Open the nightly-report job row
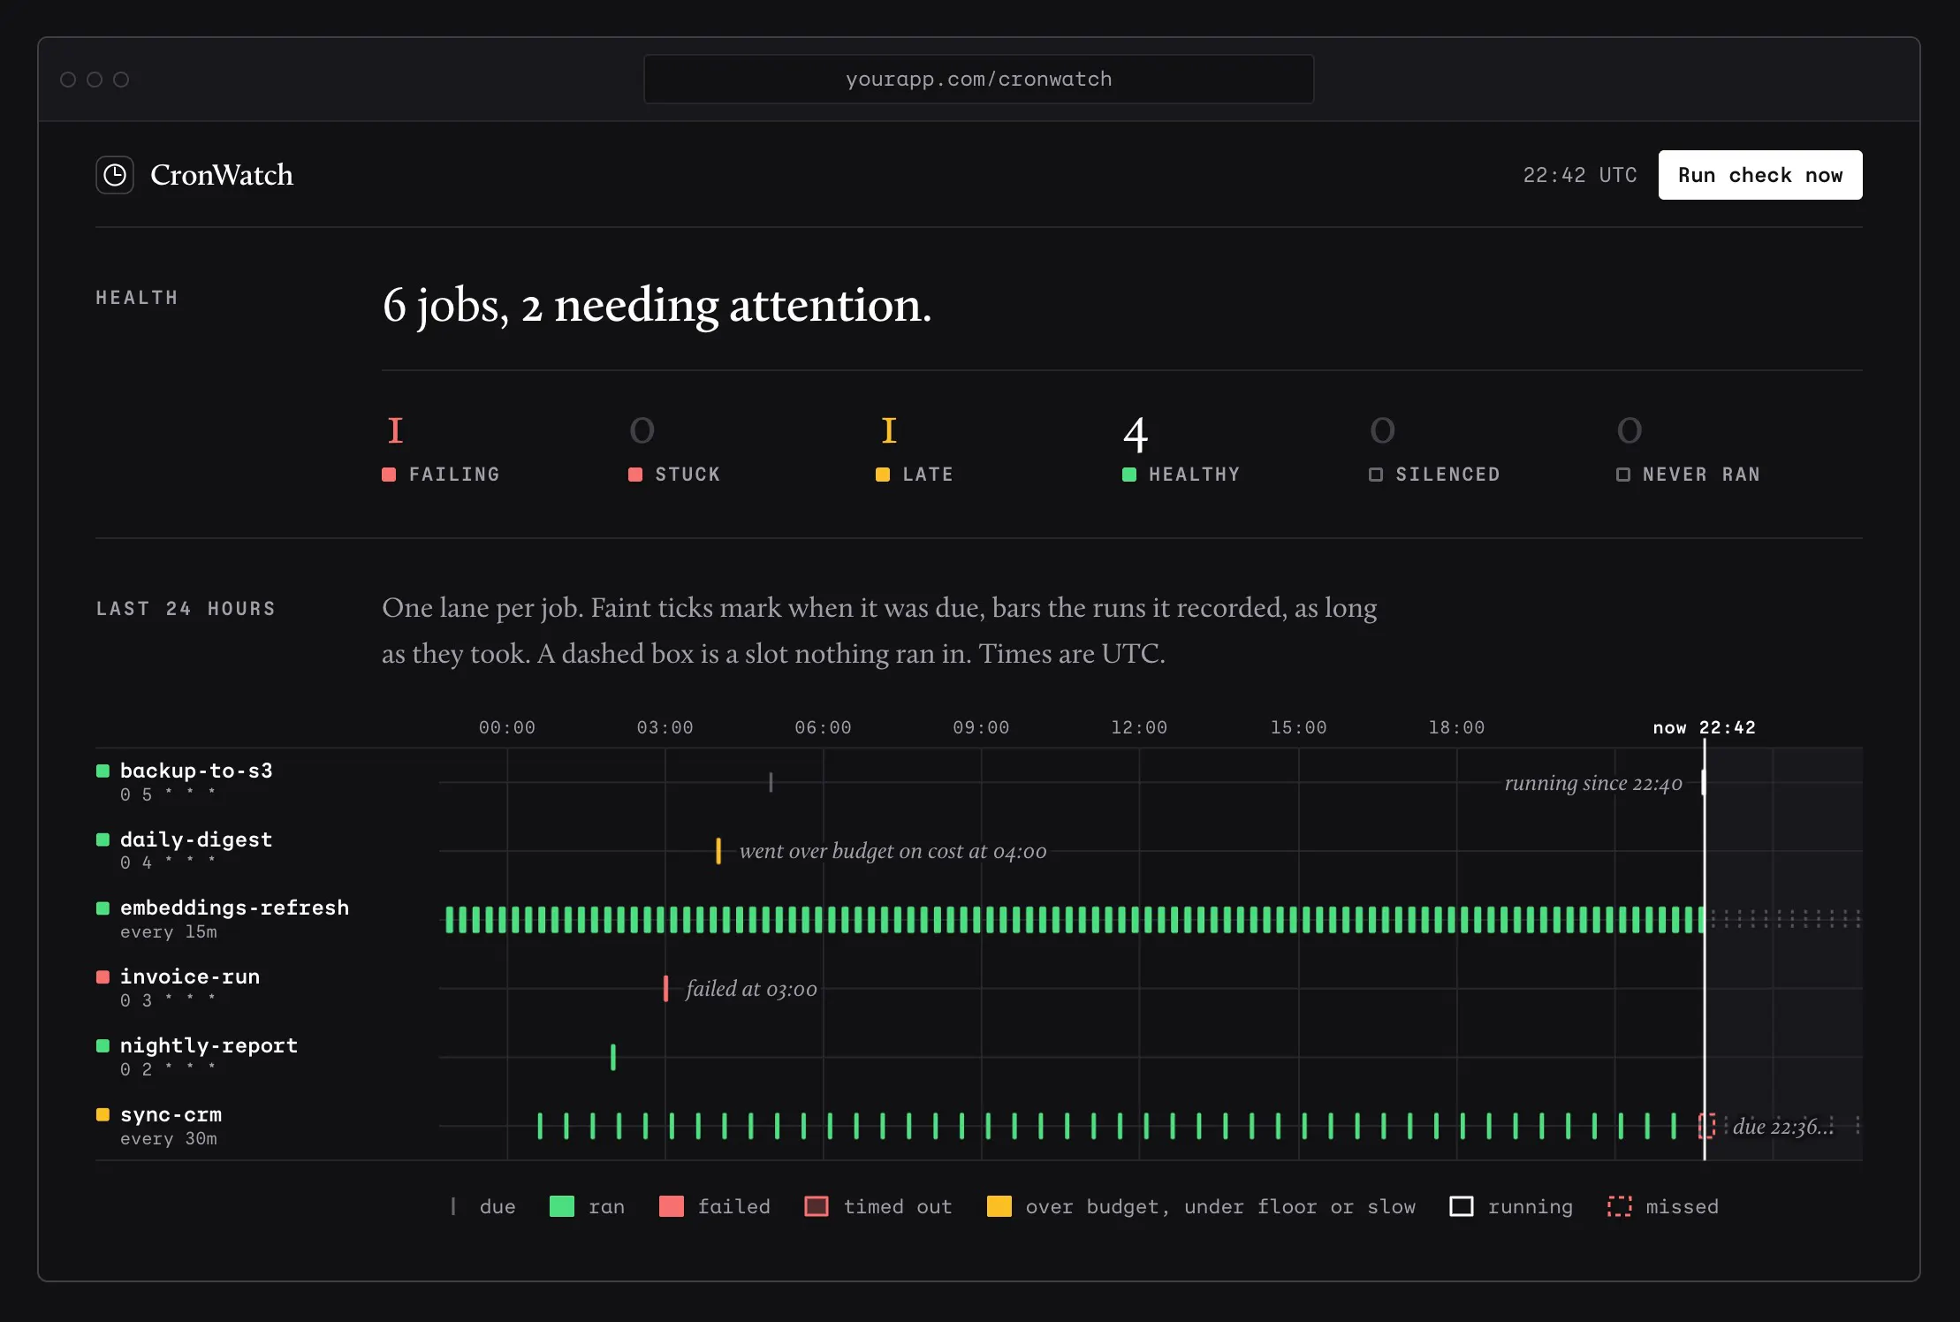1960x1322 pixels. pyautogui.click(x=979, y=1057)
